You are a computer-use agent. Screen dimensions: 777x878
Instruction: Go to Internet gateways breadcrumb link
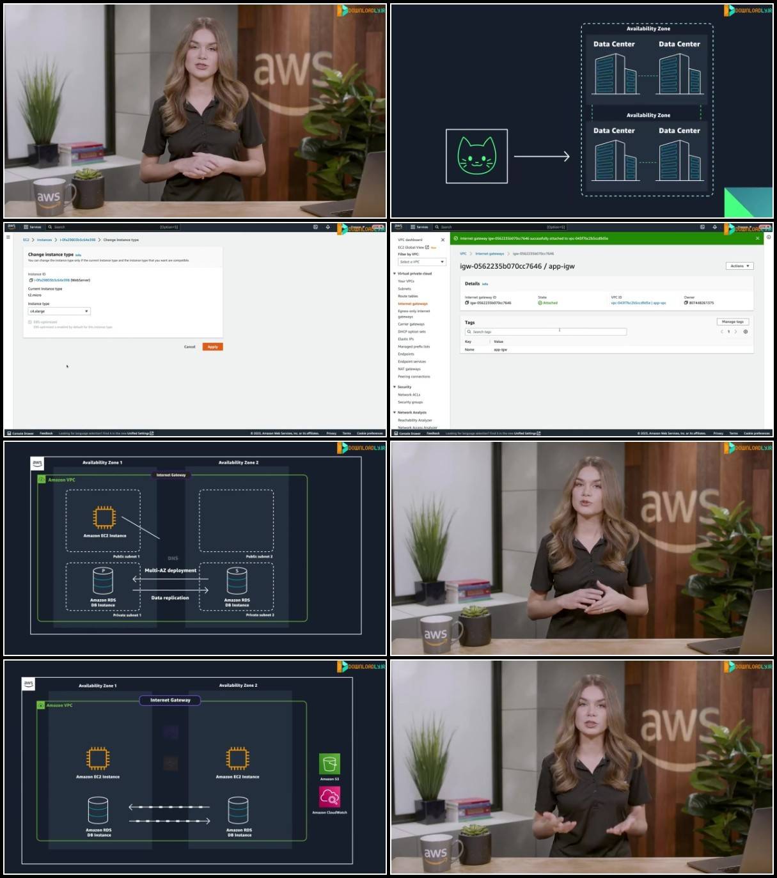pos(490,254)
